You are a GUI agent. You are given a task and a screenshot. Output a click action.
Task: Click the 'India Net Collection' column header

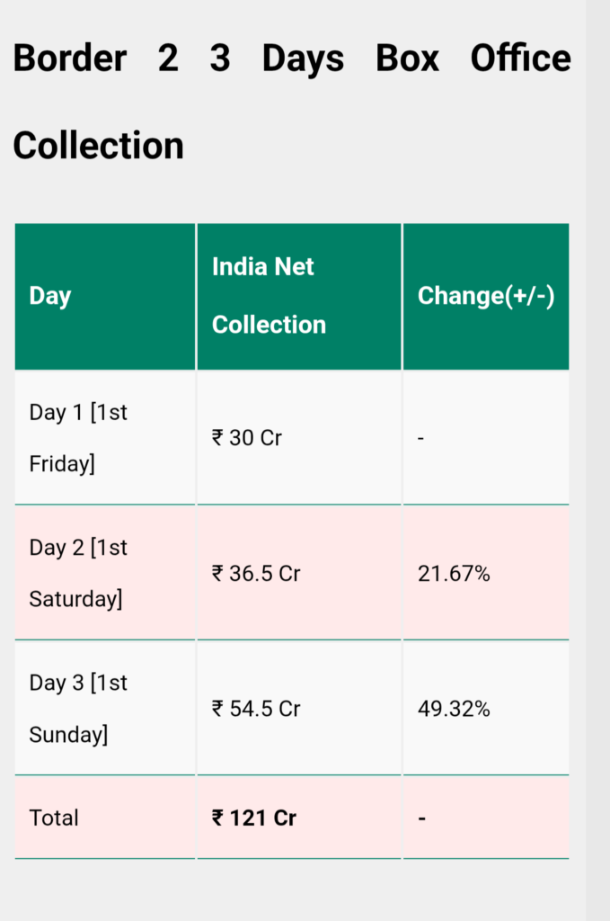pos(269,296)
